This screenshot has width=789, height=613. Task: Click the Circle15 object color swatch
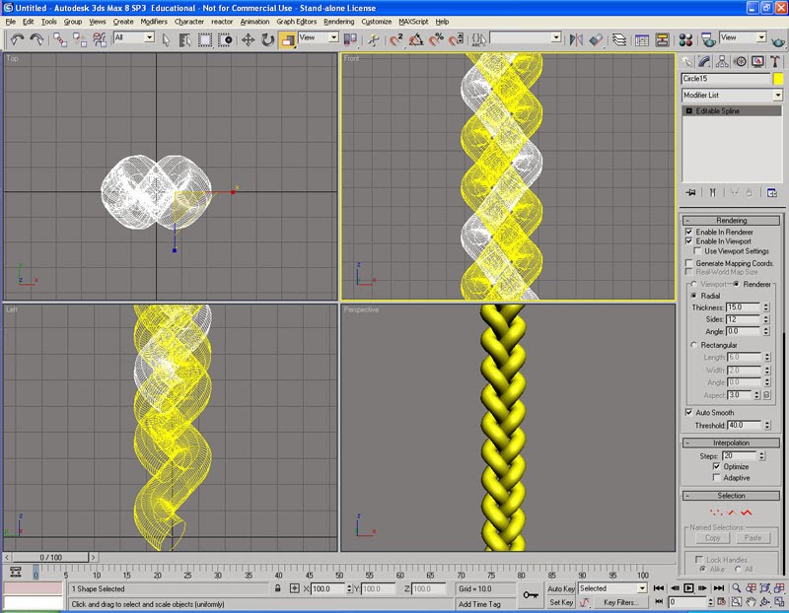tap(778, 78)
